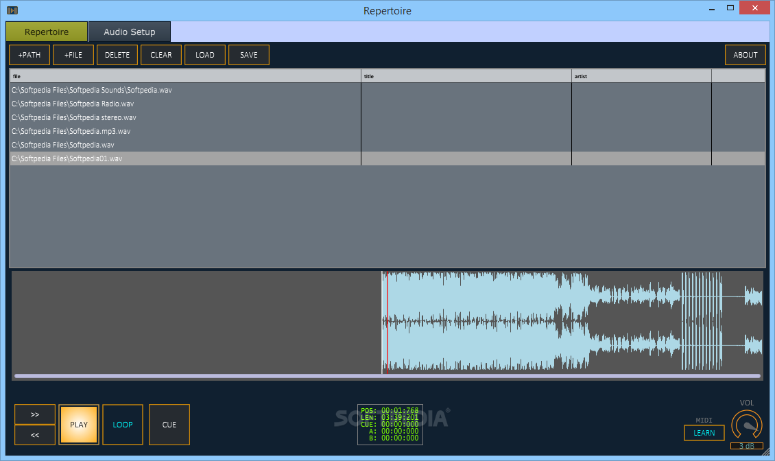
Task: Click the MIDI LEARN button
Action: (x=704, y=433)
